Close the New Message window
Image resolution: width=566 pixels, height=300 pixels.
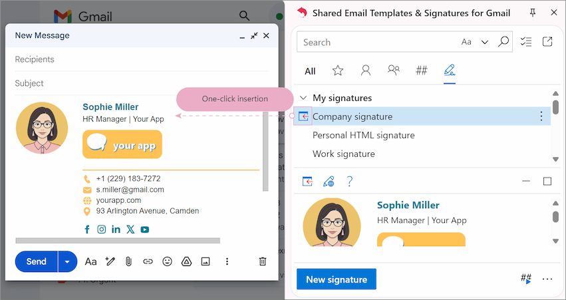266,35
